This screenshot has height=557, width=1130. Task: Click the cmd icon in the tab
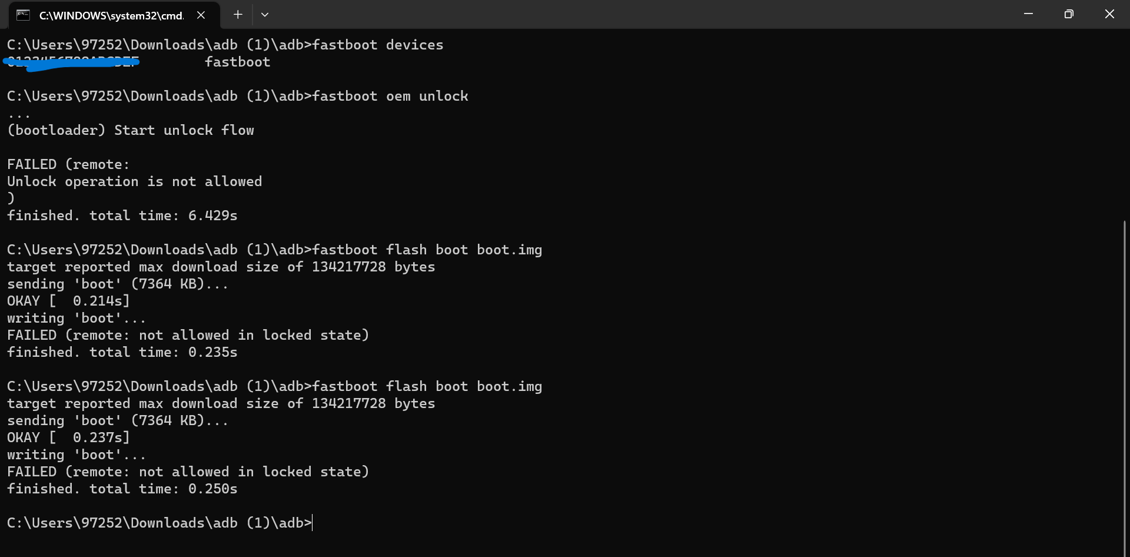(x=23, y=15)
